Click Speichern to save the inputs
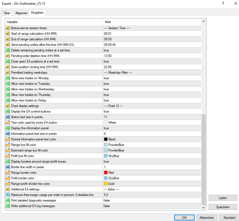This screenshot has width=239, height=221. [x=223, y=207]
